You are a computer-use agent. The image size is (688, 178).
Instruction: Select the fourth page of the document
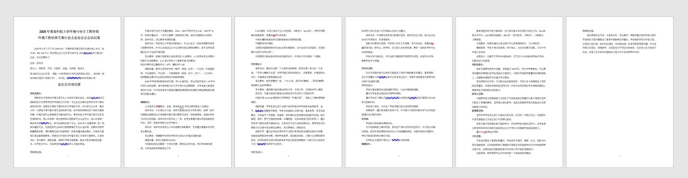click(399, 92)
